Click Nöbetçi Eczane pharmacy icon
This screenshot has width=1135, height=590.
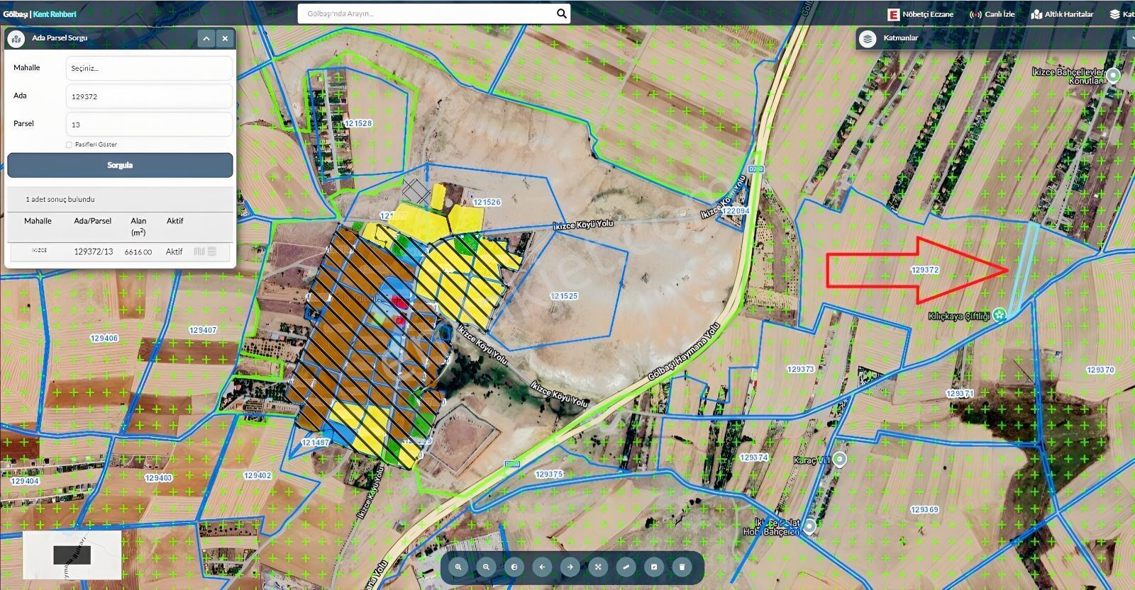(x=893, y=14)
